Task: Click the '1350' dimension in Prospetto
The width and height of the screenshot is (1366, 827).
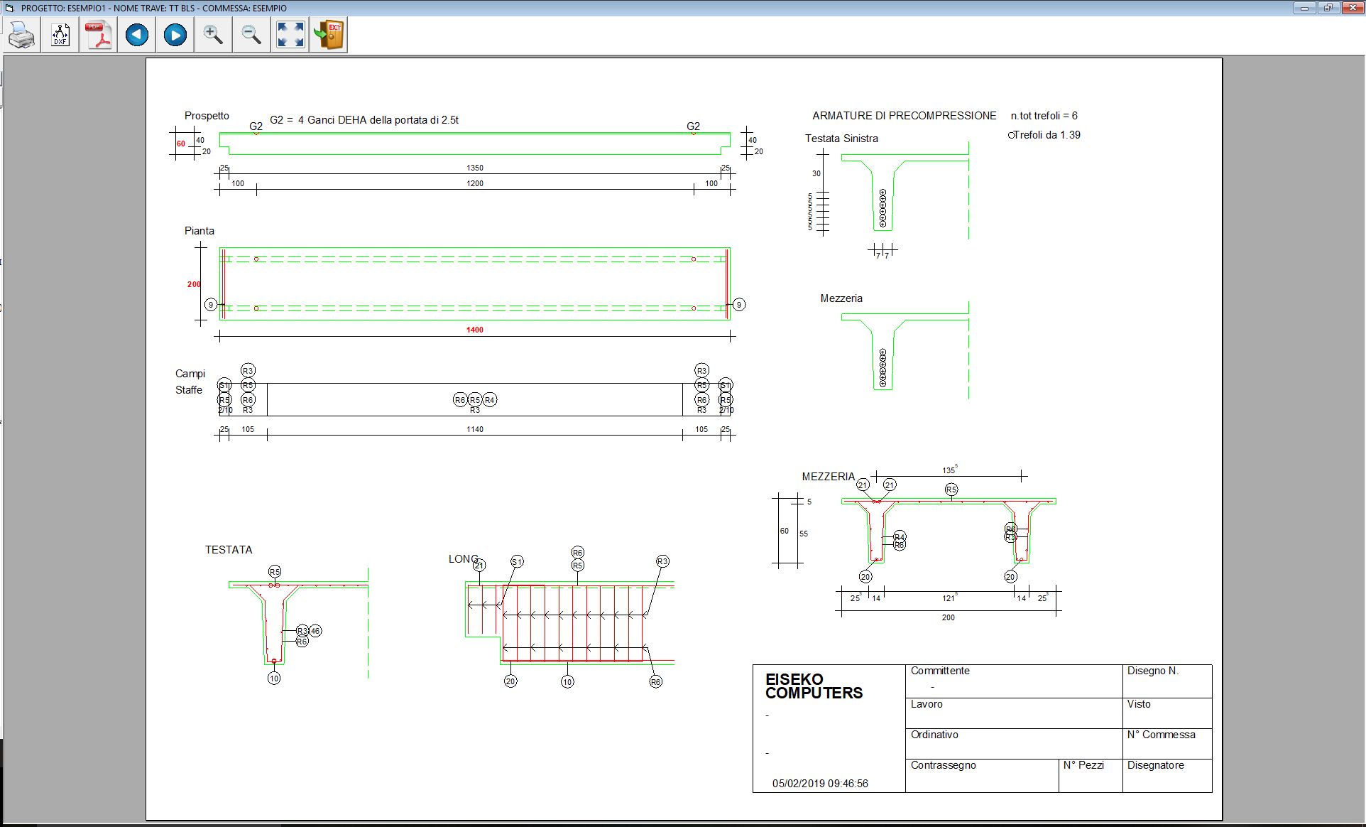Action: [475, 168]
